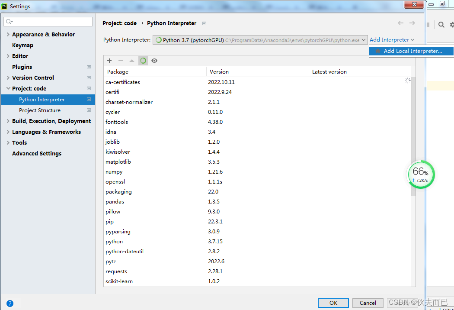Select the kiwisolver package row

pos(257,152)
